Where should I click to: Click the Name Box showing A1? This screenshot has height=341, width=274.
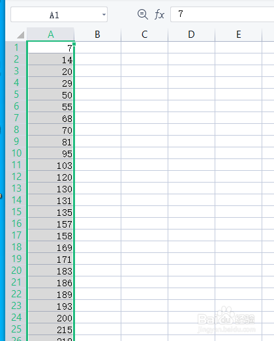[x=59, y=14]
